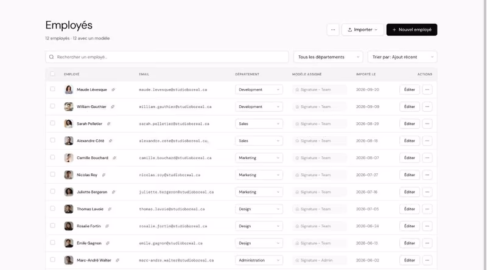The width and height of the screenshot is (487, 270).
Task: Check the box for Nicolas Roy
Action: (x=52, y=175)
